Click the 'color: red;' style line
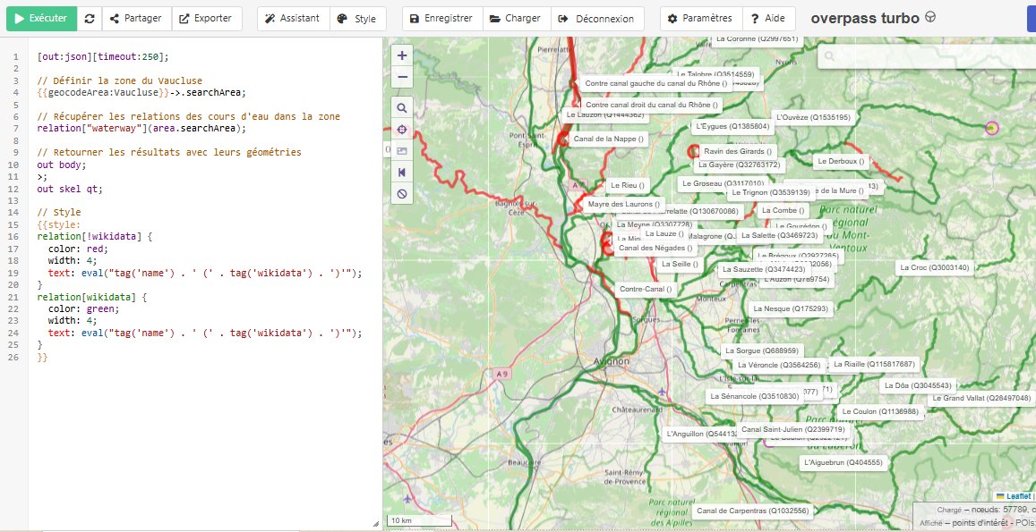1036x532 pixels. click(x=78, y=249)
